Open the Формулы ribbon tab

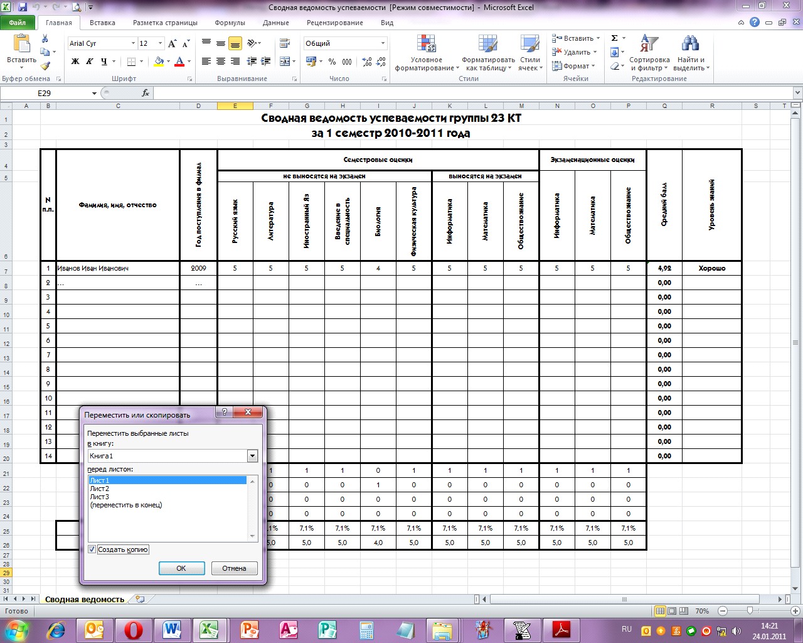tap(230, 23)
